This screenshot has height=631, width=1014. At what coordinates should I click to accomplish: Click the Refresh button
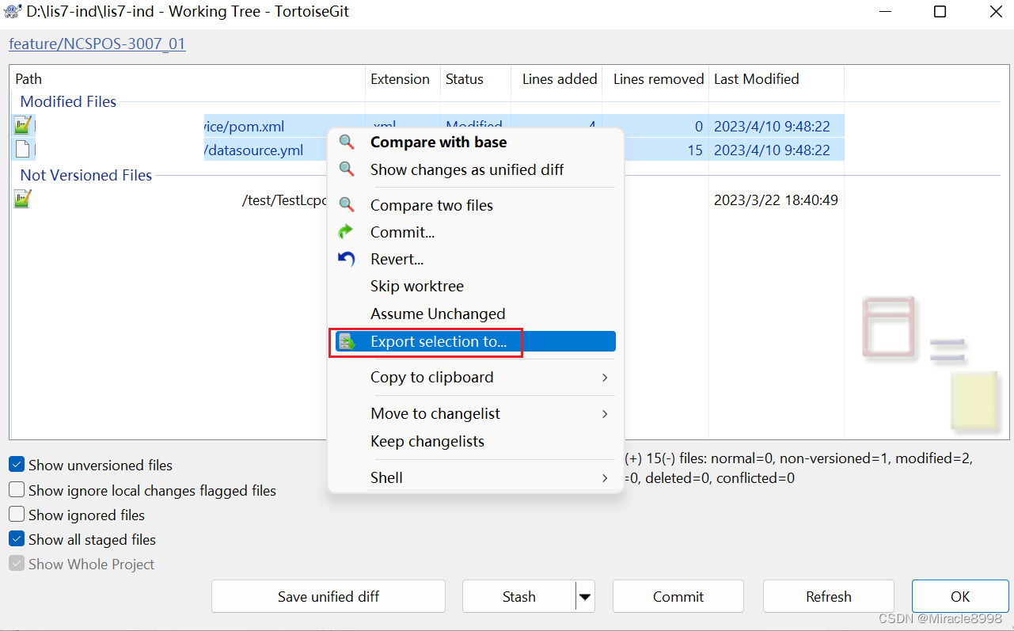[x=829, y=596]
